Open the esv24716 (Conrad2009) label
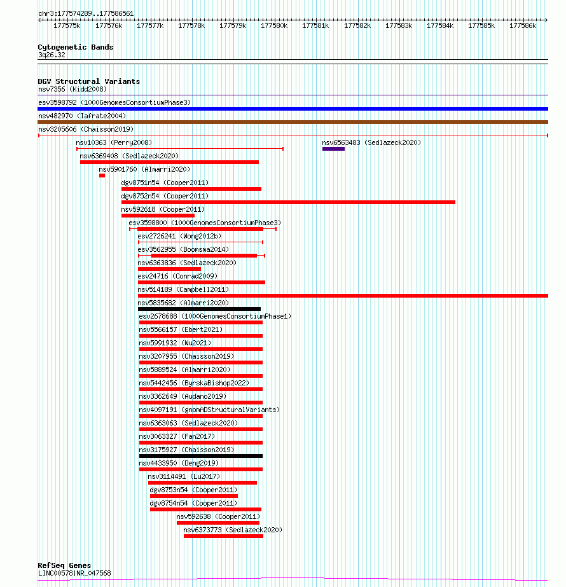This screenshot has width=566, height=587. pos(177,276)
